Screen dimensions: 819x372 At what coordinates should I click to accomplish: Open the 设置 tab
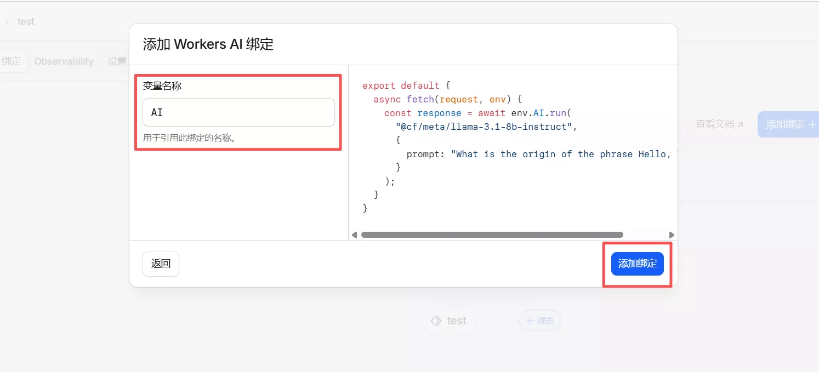point(117,61)
